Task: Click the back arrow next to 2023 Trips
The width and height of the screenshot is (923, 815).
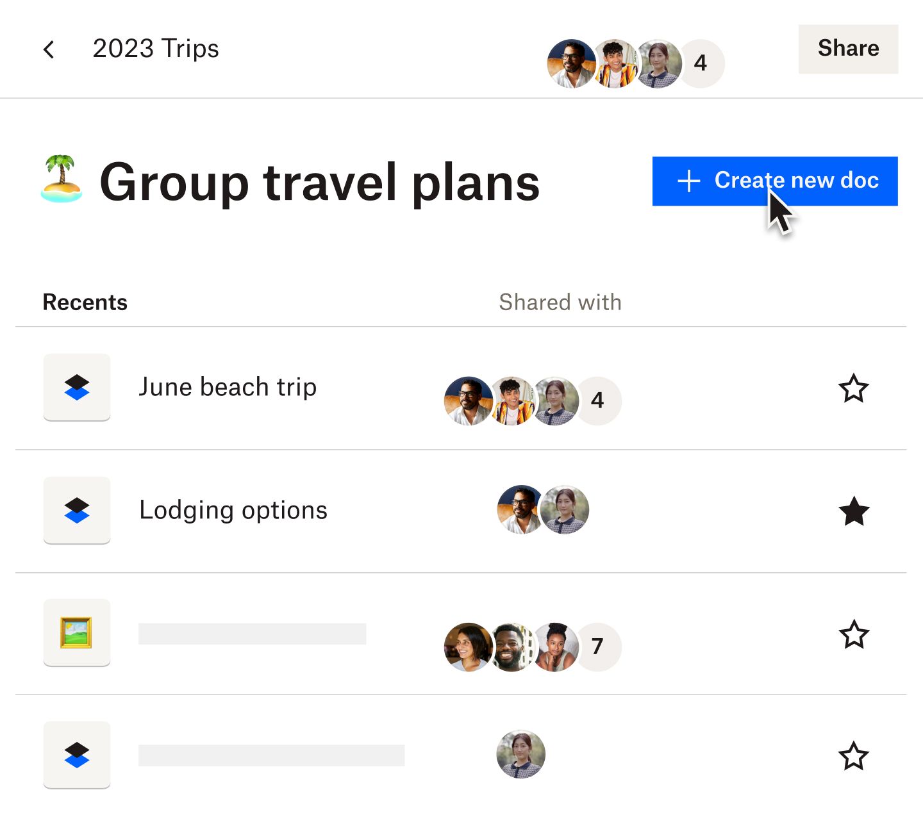Action: [x=49, y=49]
